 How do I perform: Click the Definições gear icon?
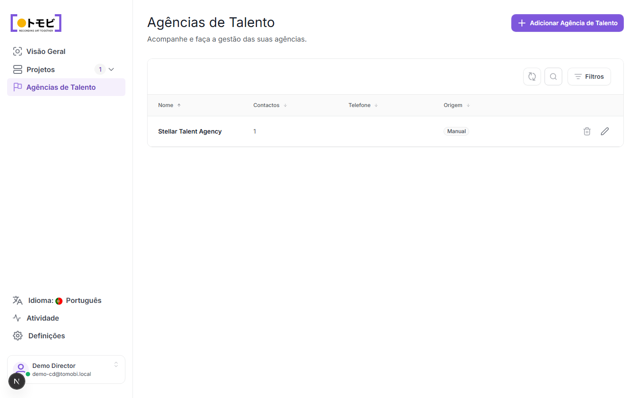coord(18,336)
